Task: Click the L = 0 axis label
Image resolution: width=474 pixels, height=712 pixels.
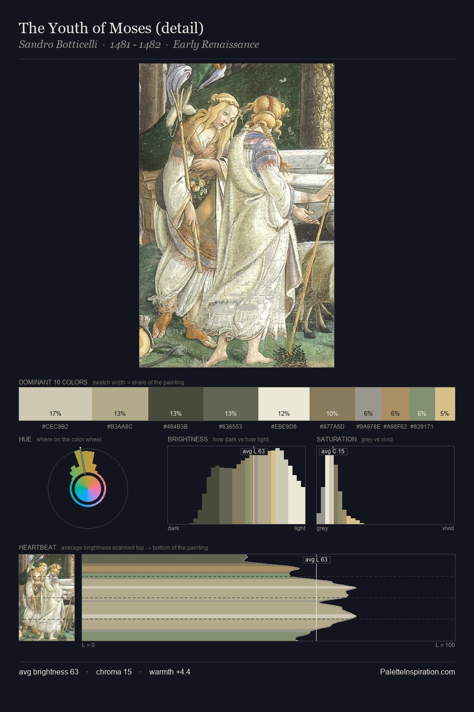Action: click(88, 645)
